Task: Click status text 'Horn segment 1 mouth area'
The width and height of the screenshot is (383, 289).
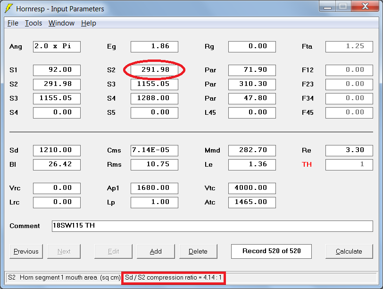Action: pos(58,278)
